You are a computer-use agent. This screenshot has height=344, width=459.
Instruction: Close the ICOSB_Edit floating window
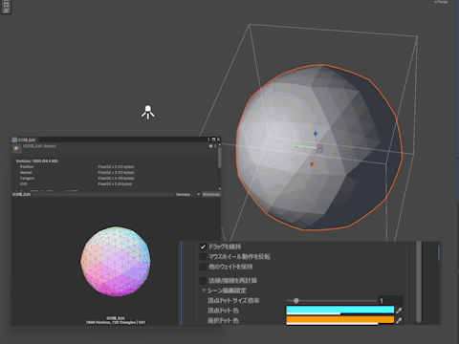218,140
